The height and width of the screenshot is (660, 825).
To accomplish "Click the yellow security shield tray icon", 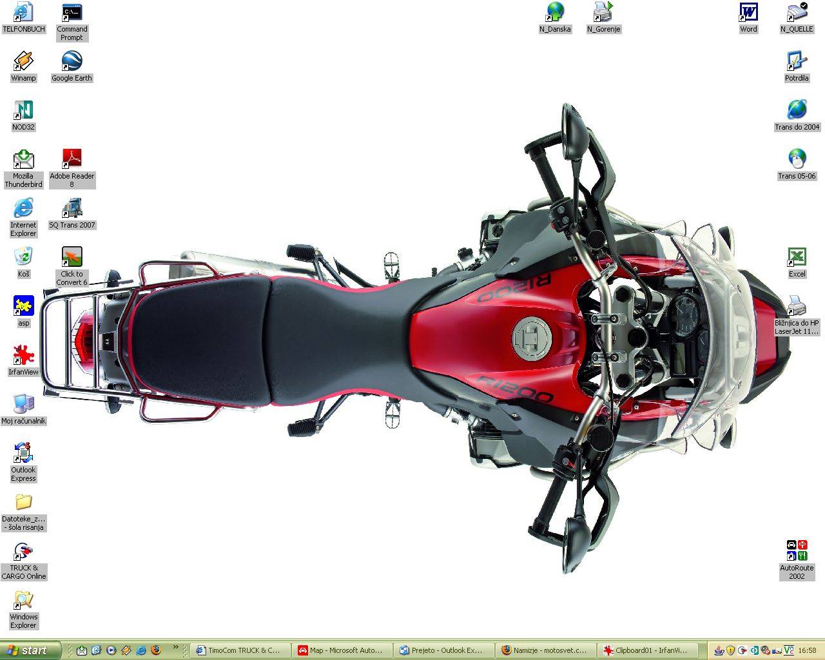I will coord(730,650).
